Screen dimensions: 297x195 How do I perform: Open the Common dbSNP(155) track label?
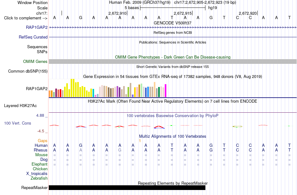pyautogui.click(x=28, y=71)
